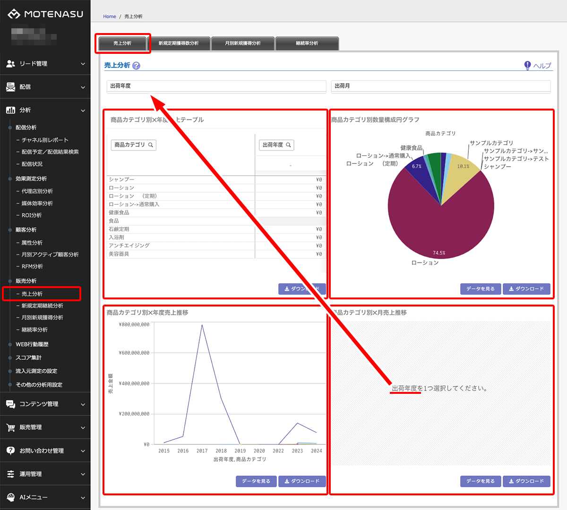Open the Home breadcrumb link
567x510 pixels.
pyautogui.click(x=110, y=17)
